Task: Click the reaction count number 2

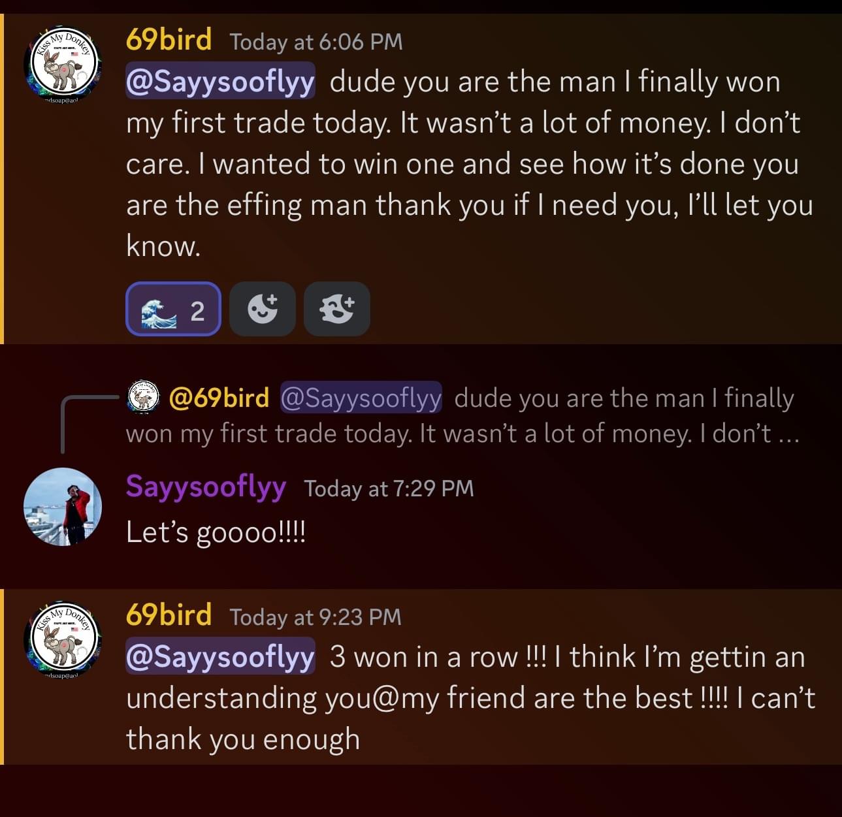Action: point(197,311)
